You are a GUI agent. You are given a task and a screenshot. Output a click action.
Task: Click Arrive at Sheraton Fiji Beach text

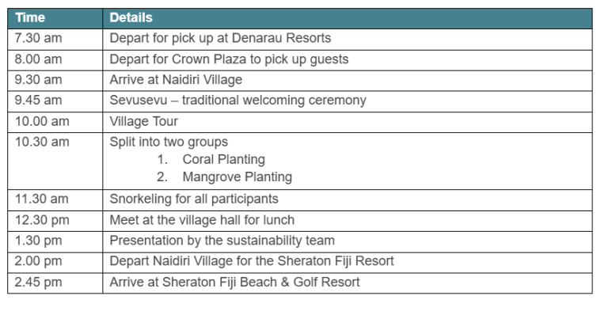[x=234, y=282]
